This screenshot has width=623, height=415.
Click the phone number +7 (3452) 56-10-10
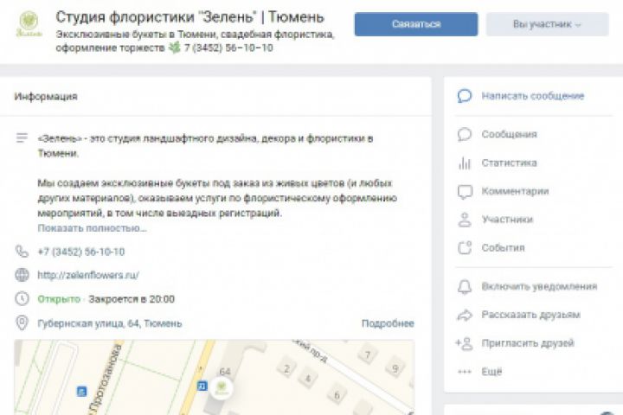click(x=81, y=252)
